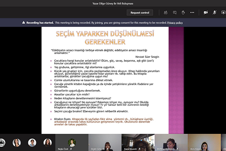Click the meeting title 'Yazar Dilge Güney ile Veli Buluşması'
Viewport: 226px width, 151px height.
[x=113, y=3]
